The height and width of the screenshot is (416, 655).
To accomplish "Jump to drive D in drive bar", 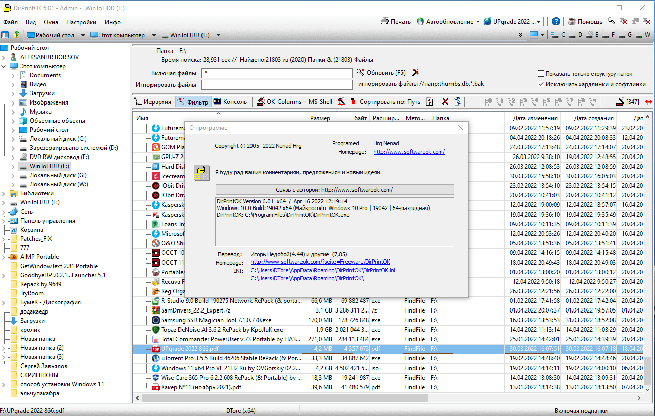I will (575, 35).
